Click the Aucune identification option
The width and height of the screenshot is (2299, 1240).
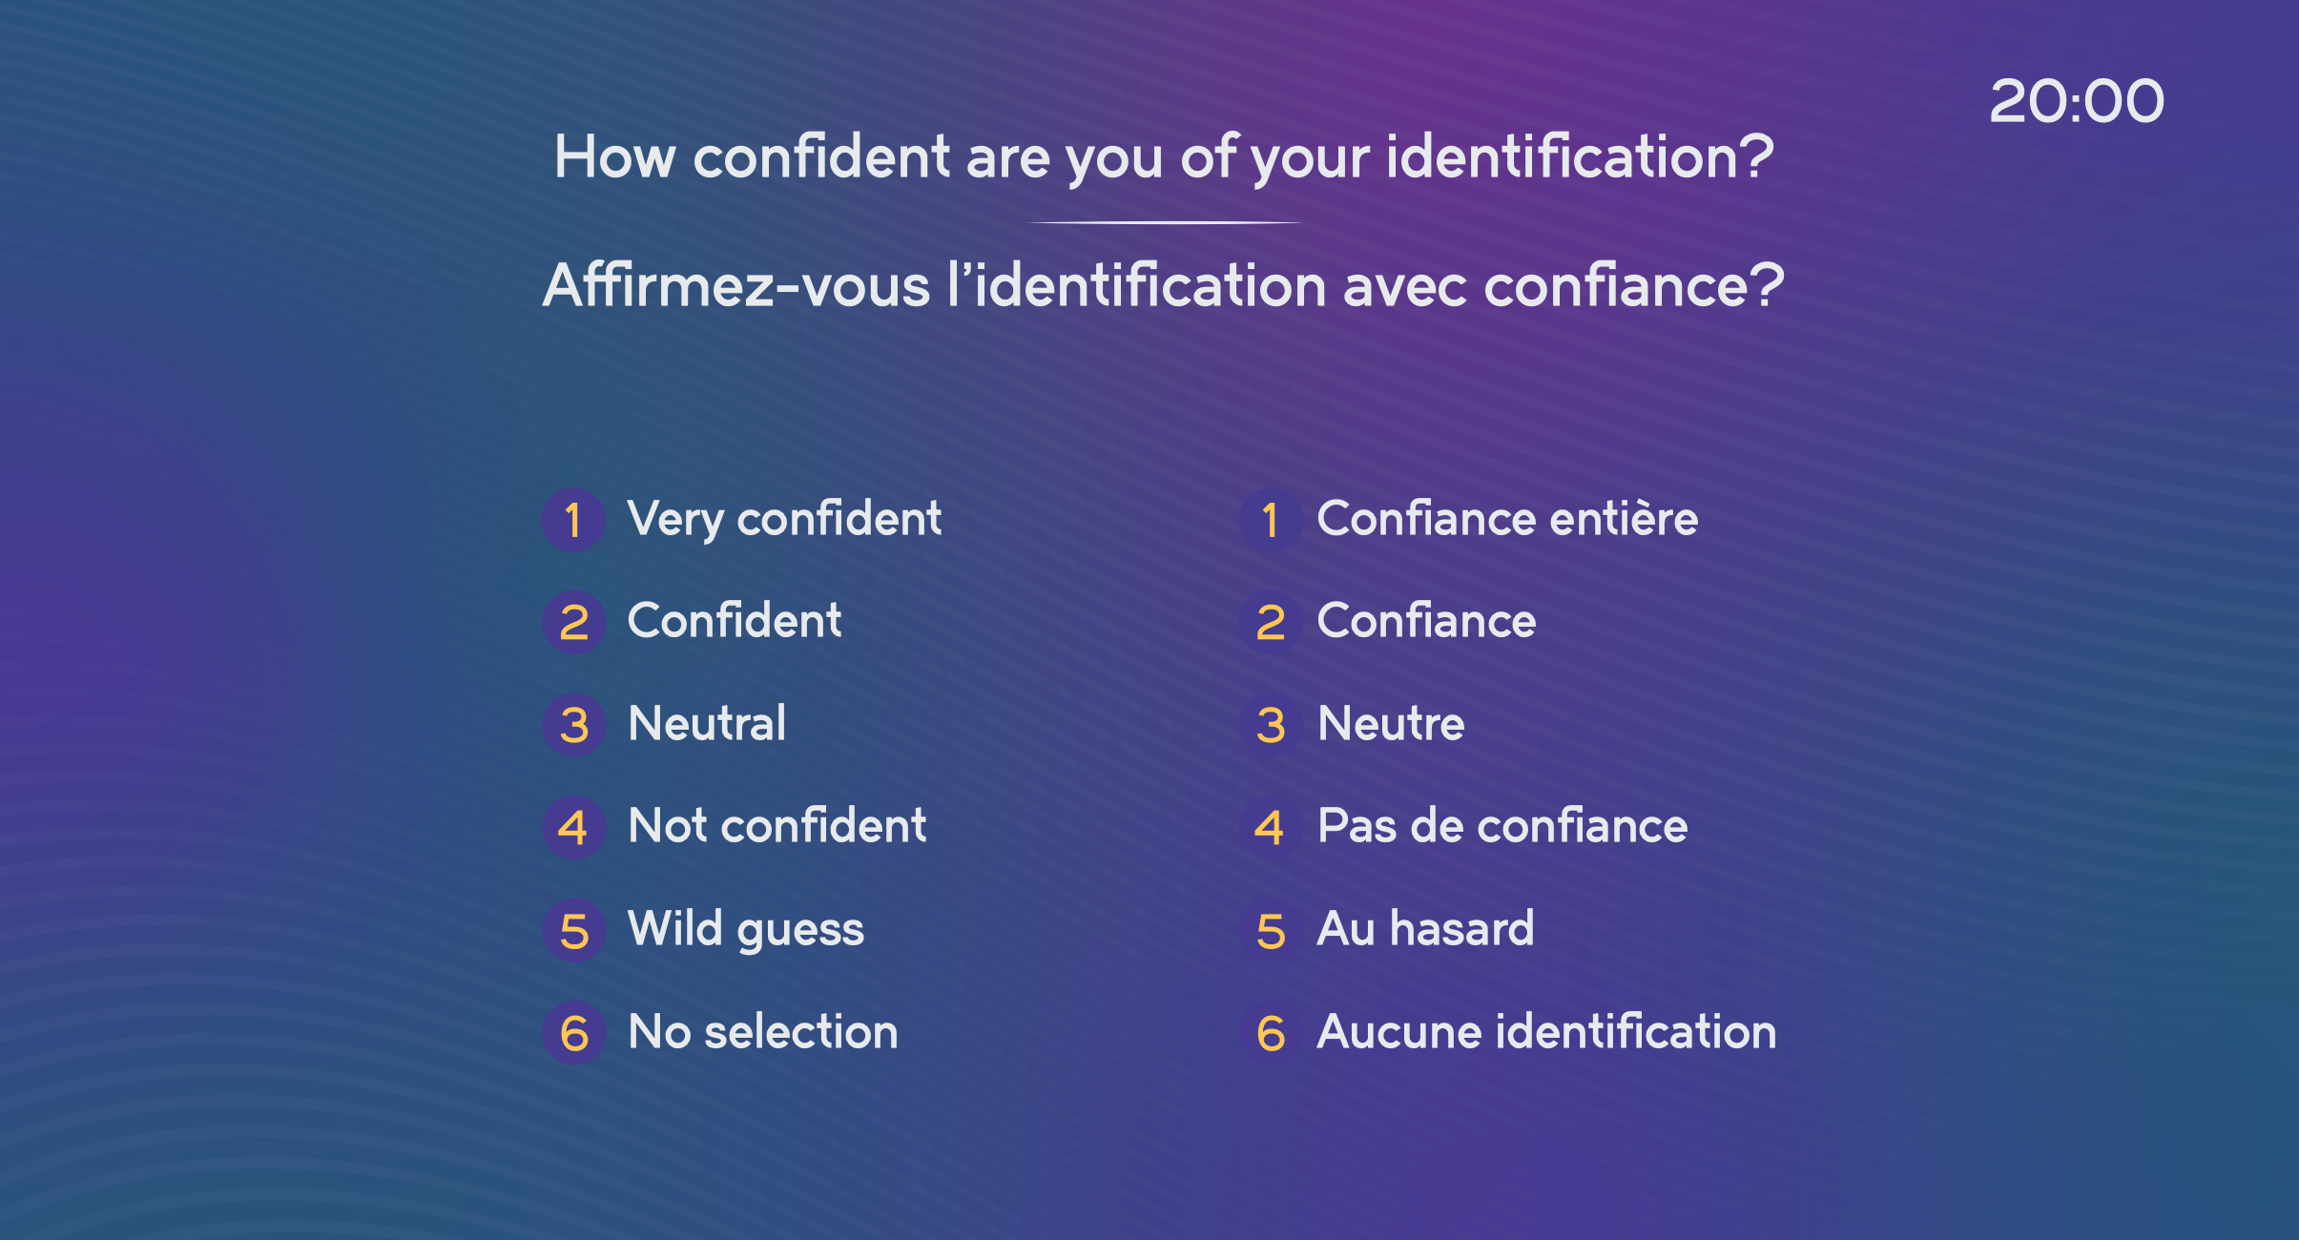click(1546, 1032)
